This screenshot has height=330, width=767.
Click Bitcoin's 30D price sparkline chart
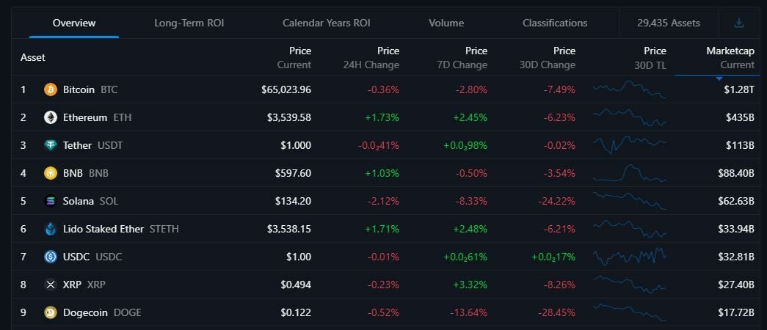click(629, 89)
